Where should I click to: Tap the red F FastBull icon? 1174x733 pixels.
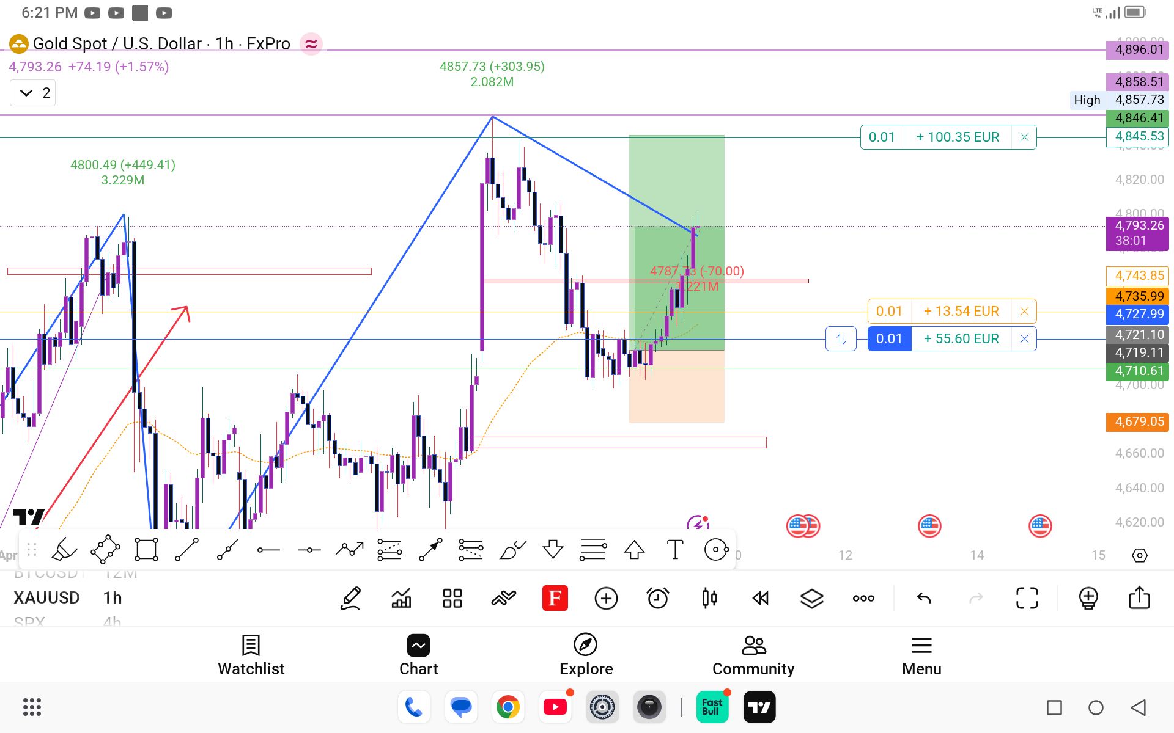[555, 598]
